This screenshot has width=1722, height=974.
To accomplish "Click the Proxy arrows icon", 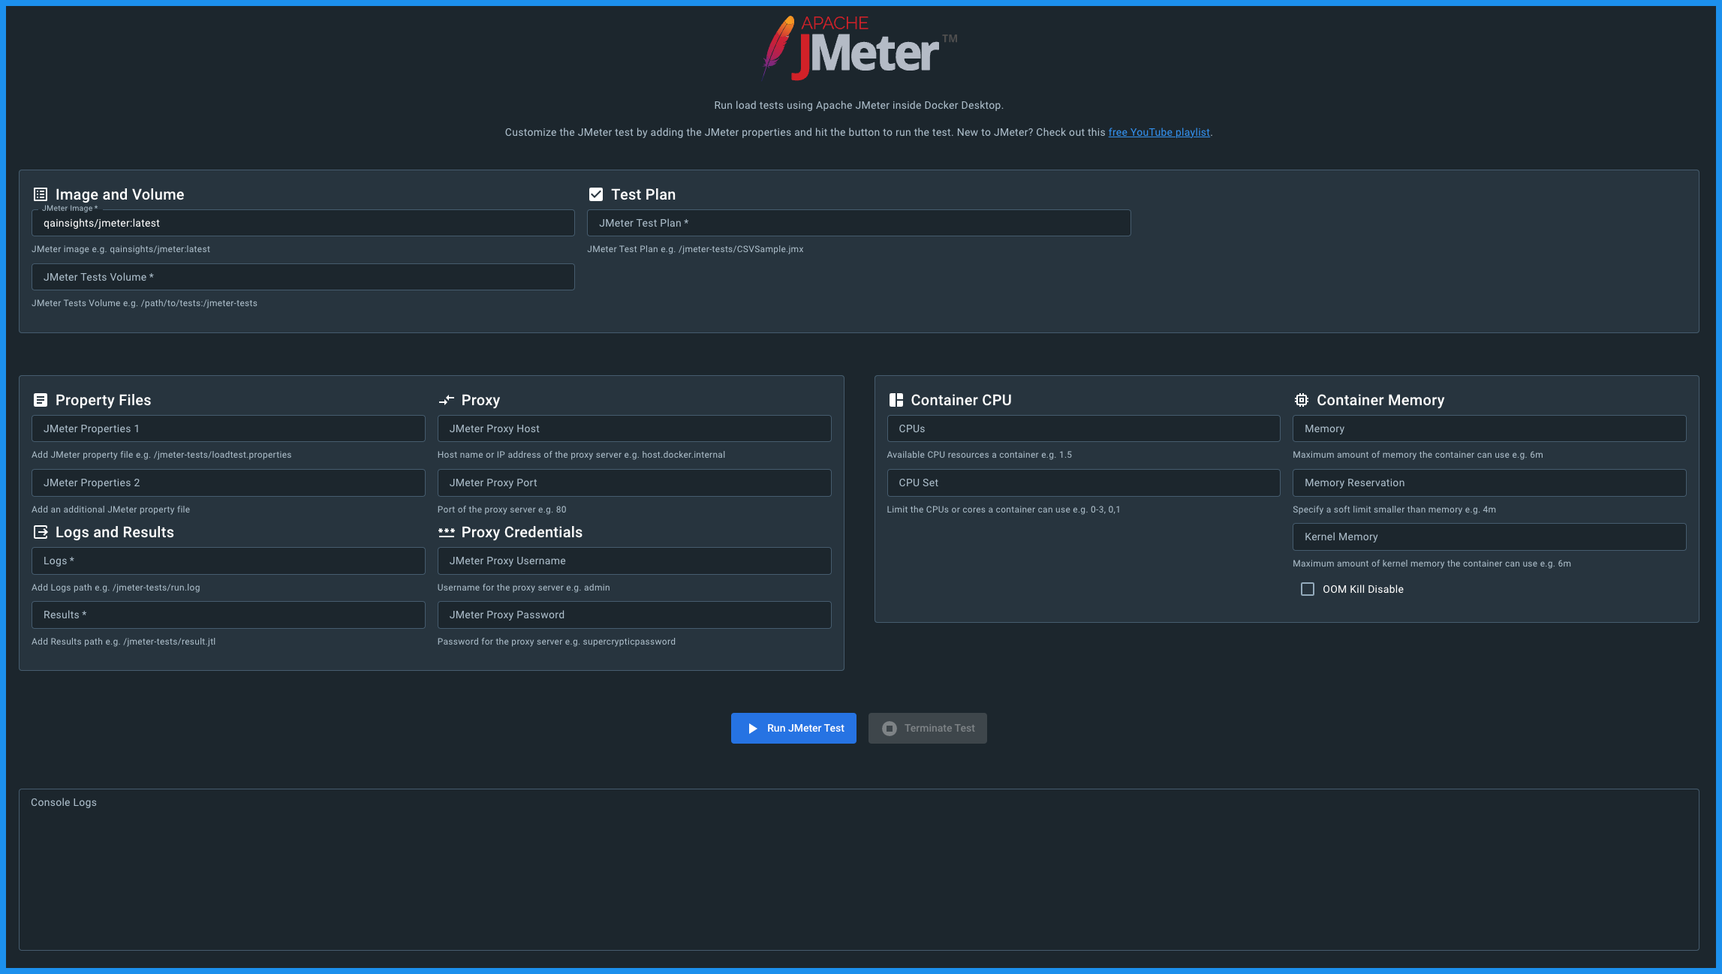I will click(447, 400).
